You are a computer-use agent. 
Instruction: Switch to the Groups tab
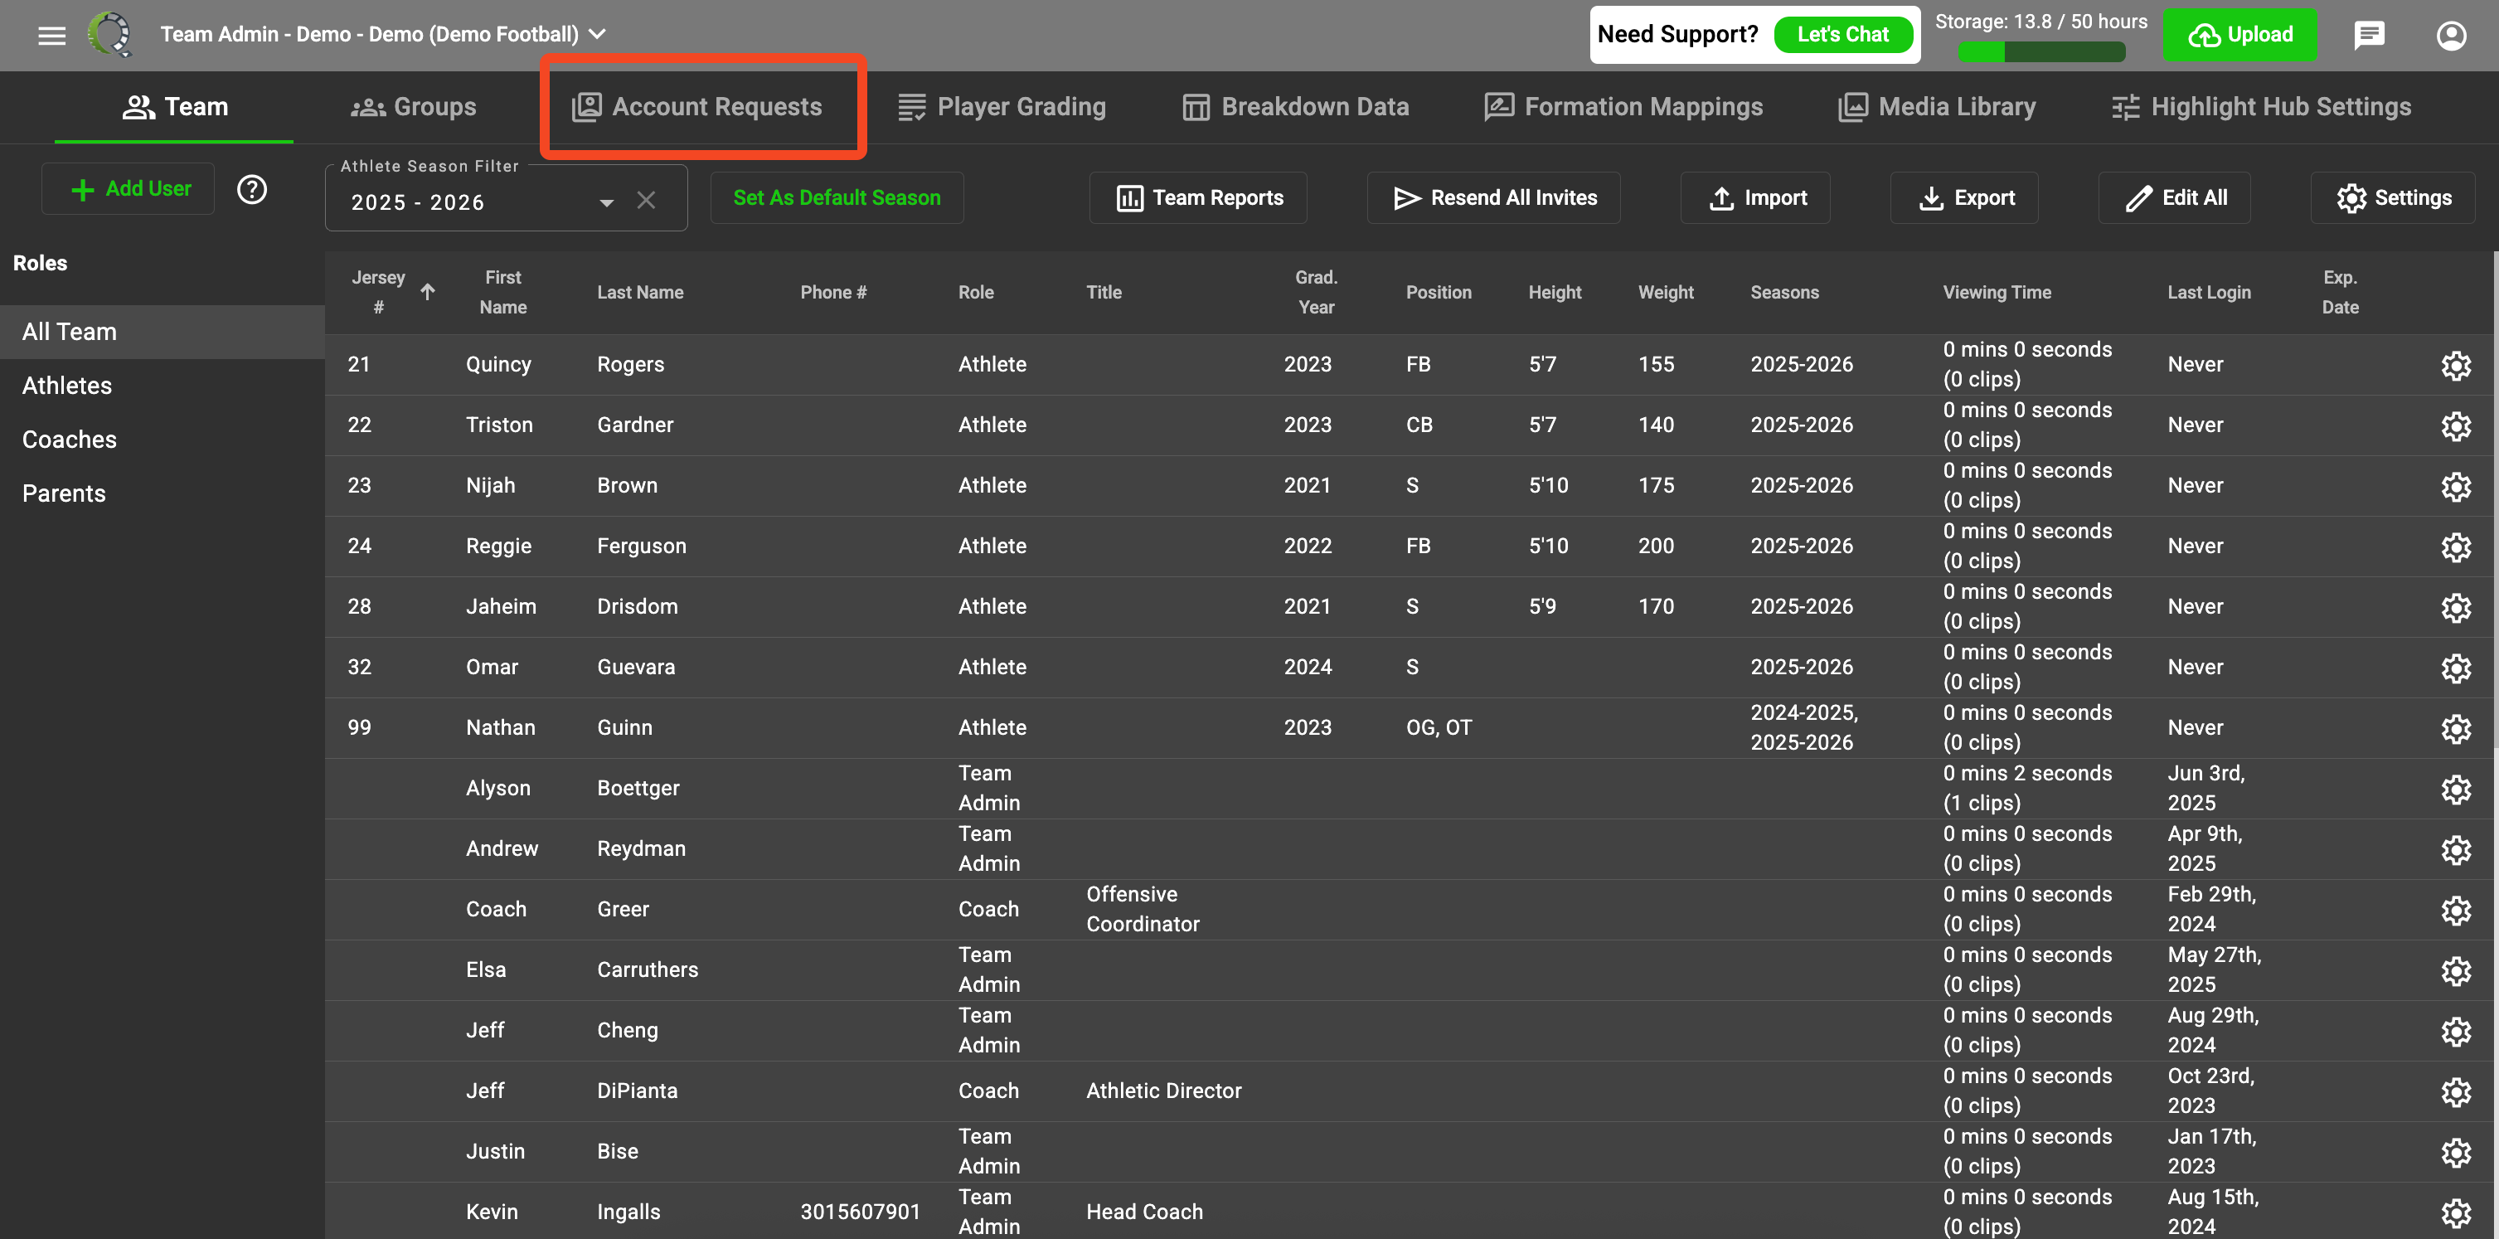point(413,107)
